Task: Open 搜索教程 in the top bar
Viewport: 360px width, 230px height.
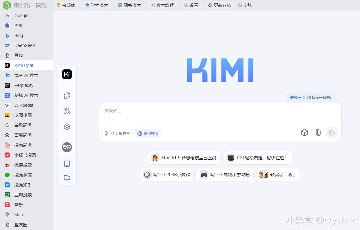Action: point(162,5)
